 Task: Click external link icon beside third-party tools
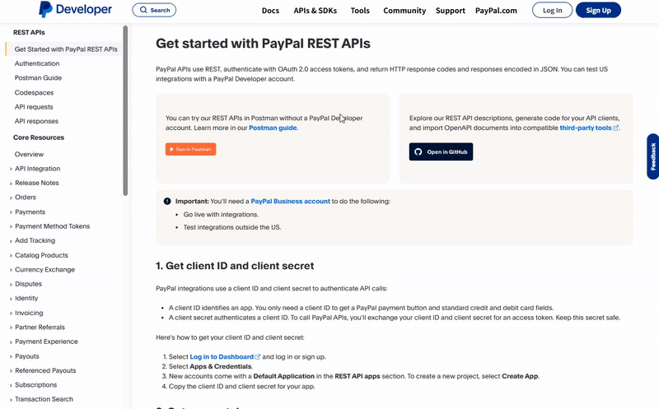pyautogui.click(x=616, y=128)
